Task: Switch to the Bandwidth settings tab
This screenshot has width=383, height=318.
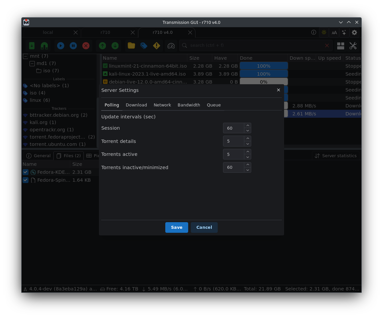Action: click(189, 105)
